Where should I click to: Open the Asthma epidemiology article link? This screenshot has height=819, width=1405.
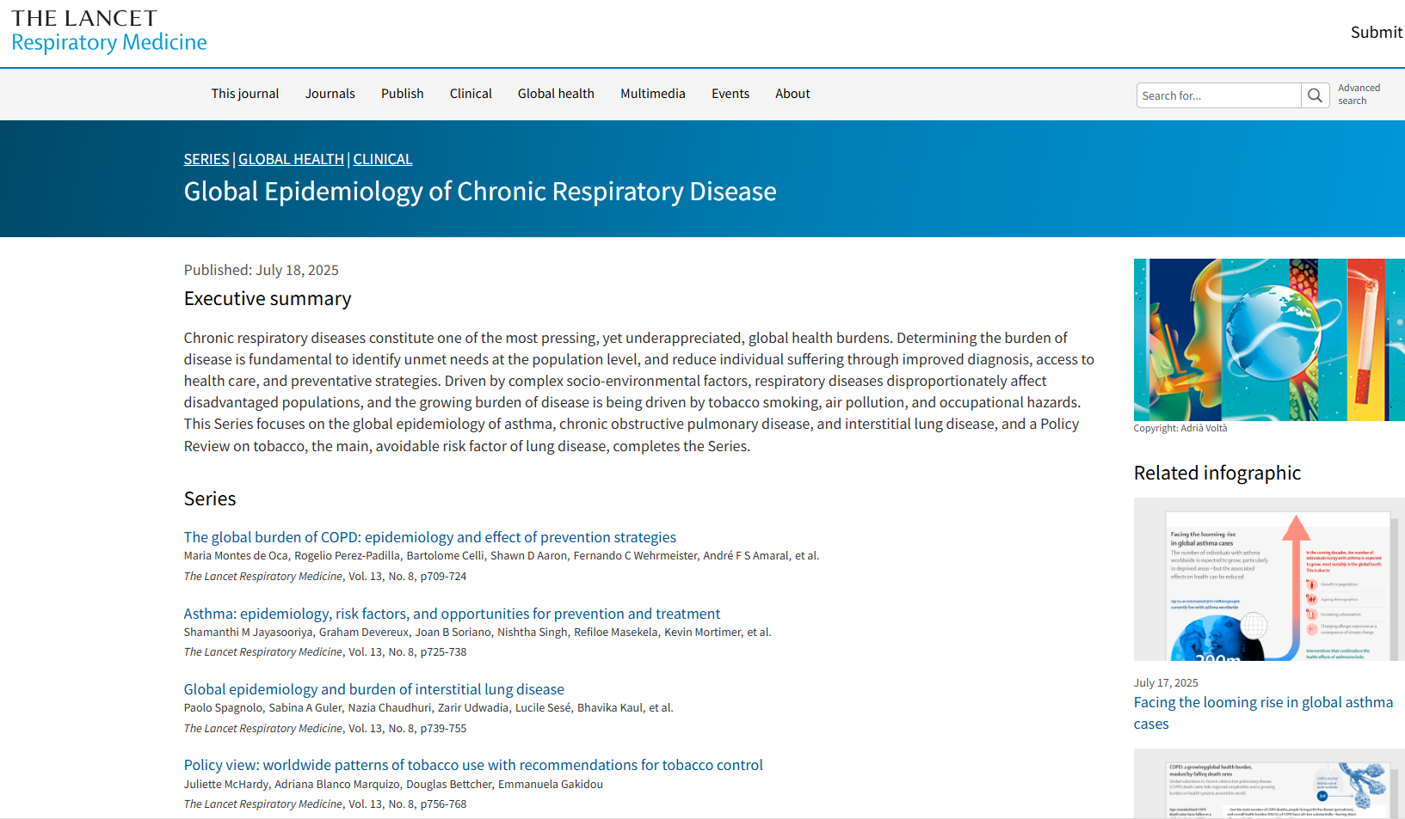click(452, 614)
